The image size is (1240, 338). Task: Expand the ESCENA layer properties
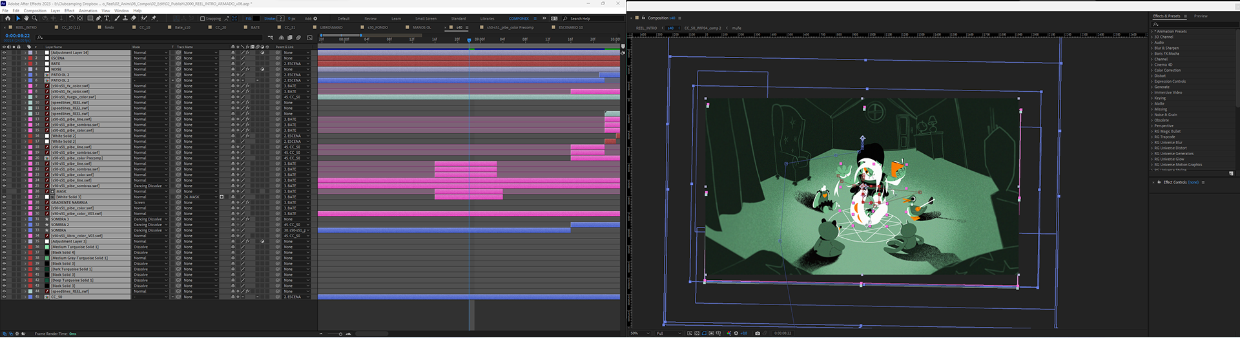point(25,58)
